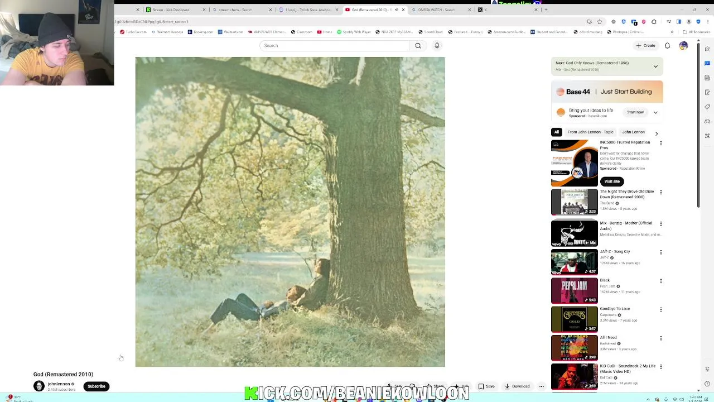714x402 pixels.
Task: Open more options for the INC5000 Reputation Pros ad
Action: click(x=661, y=143)
